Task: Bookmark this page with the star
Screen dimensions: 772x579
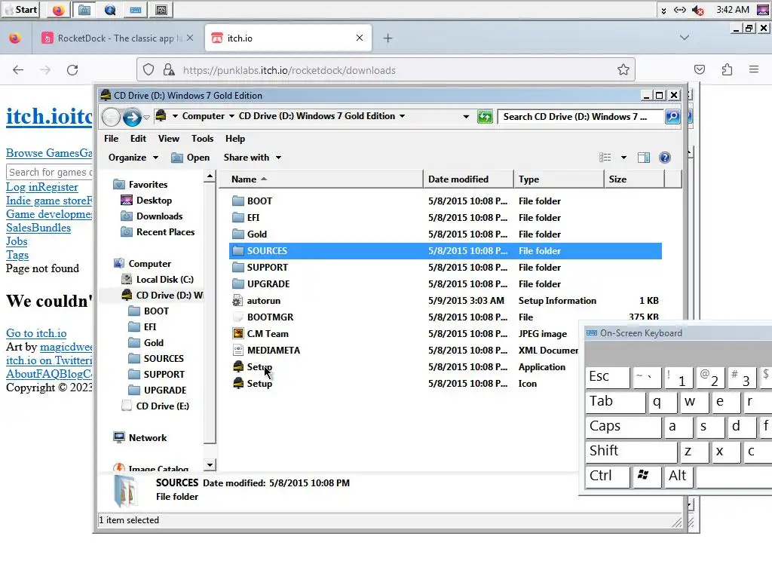Action: (x=623, y=70)
